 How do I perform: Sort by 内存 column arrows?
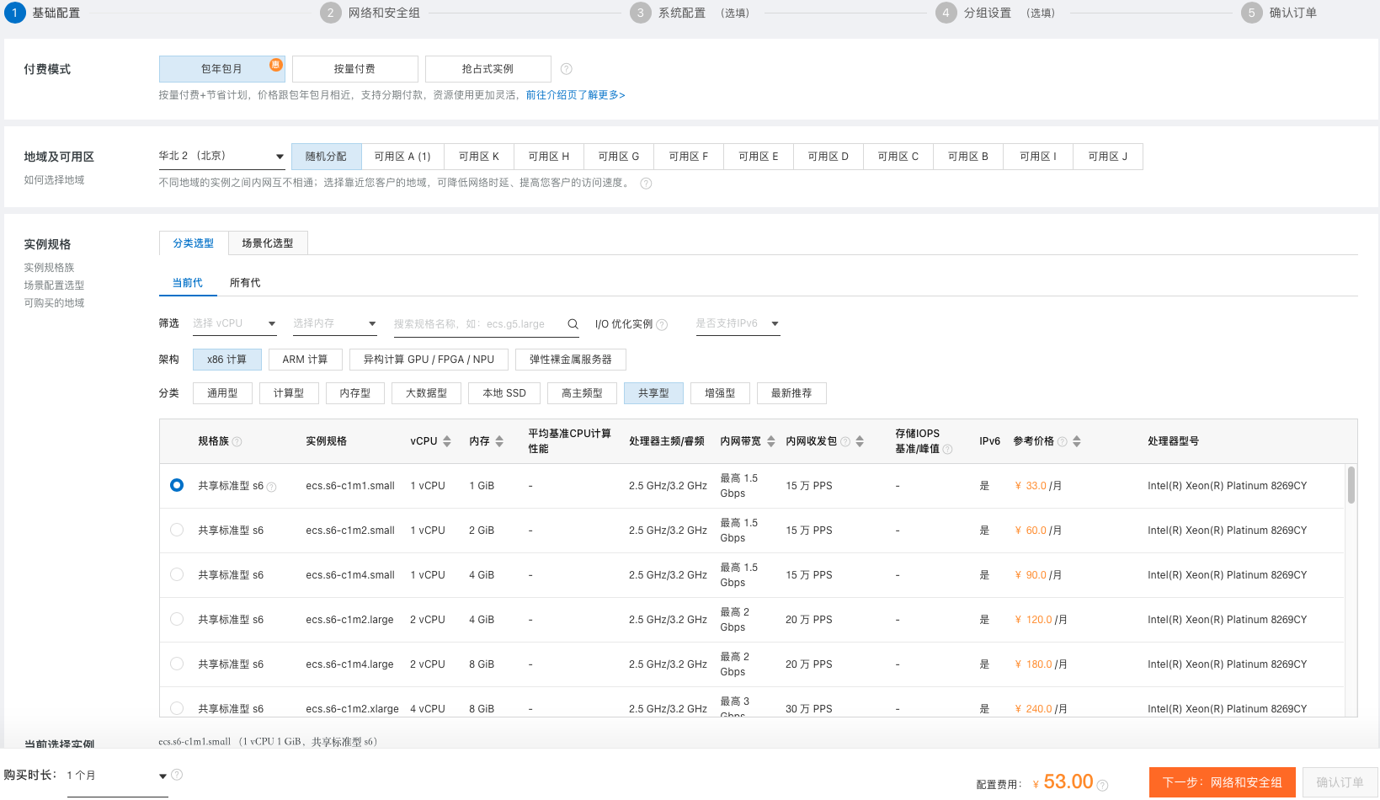pos(499,441)
